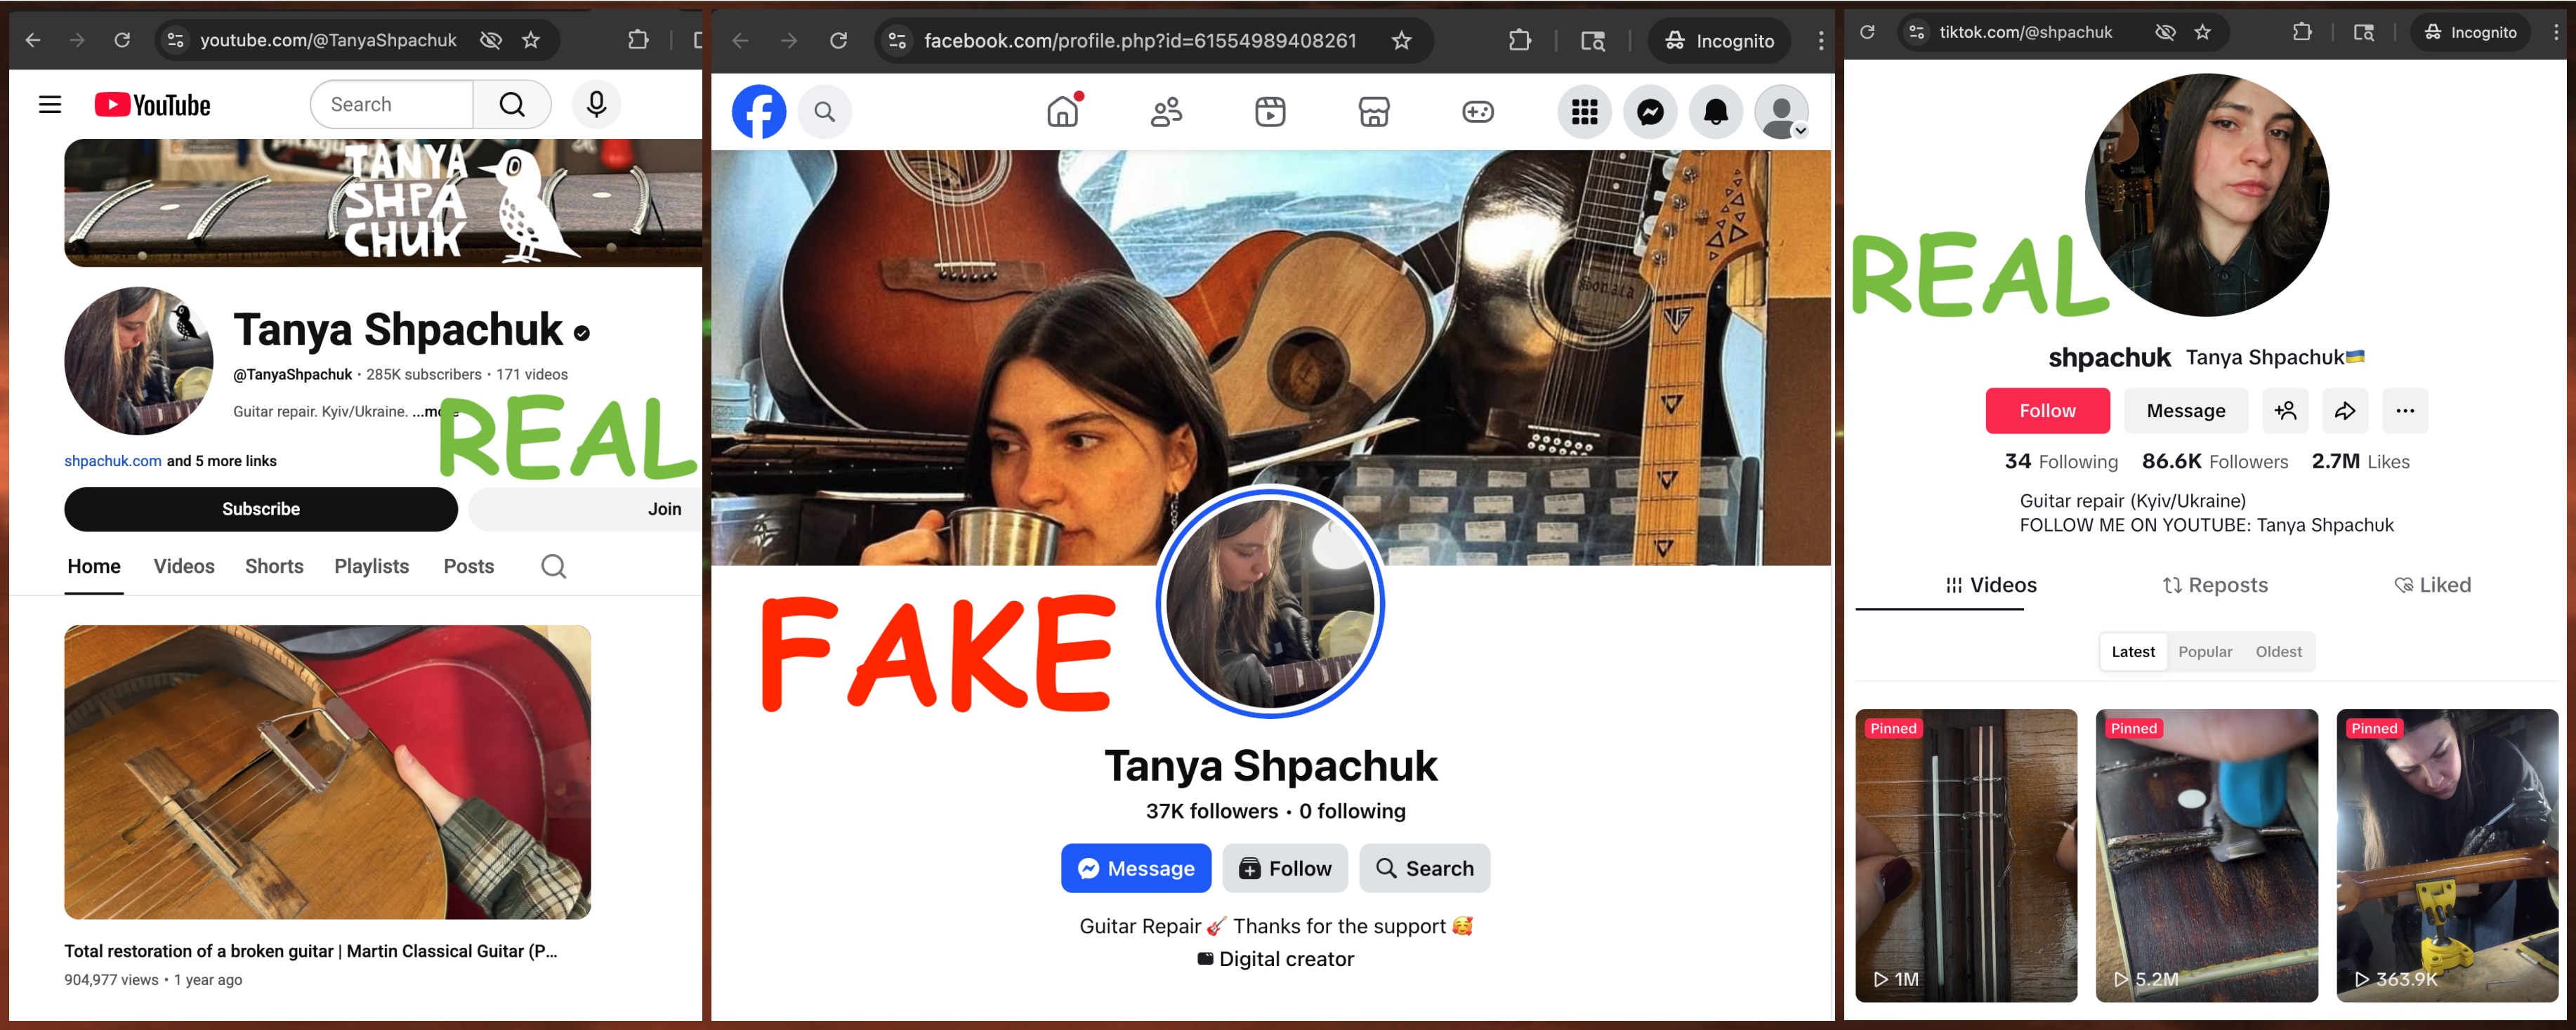Open Facebook Gaming controller icon
The height and width of the screenshot is (1030, 2576).
(x=1478, y=112)
